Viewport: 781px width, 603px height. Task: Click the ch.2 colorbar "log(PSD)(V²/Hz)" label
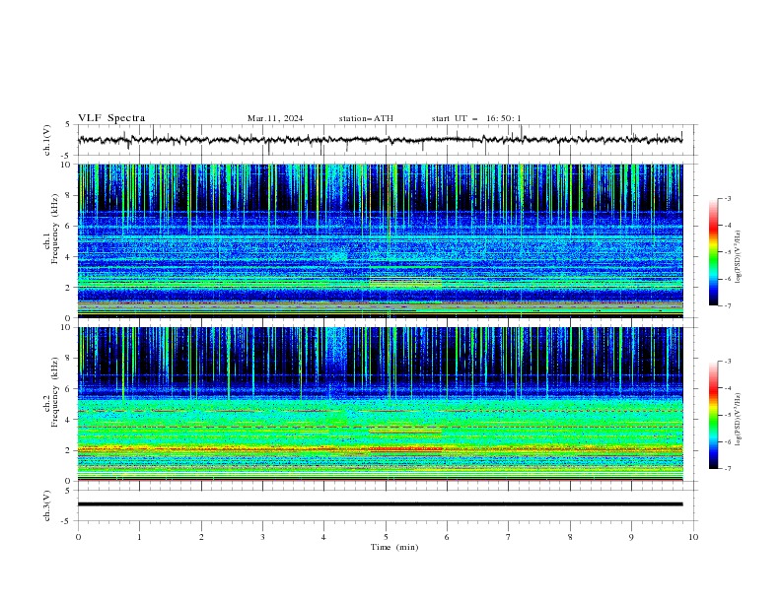point(738,420)
